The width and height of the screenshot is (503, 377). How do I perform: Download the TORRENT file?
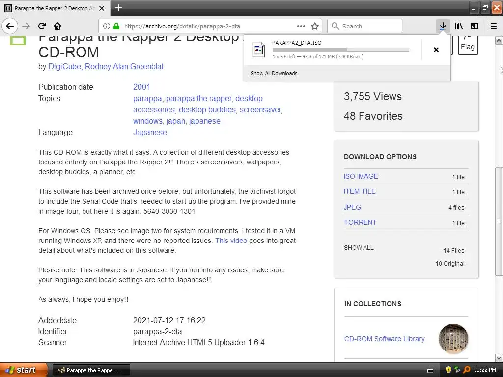[360, 222]
